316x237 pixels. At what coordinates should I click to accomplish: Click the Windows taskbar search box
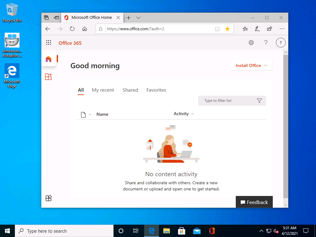(x=64, y=231)
